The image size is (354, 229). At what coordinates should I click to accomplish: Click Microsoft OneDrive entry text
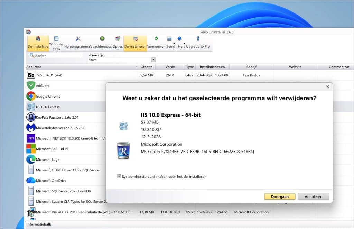(x=51, y=181)
